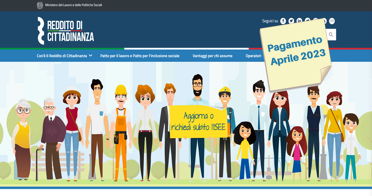Image resolution: width=372 pixels, height=196 pixels.
Task: Open Patto per il lavoro e inclusione sociale
Action: [140, 56]
